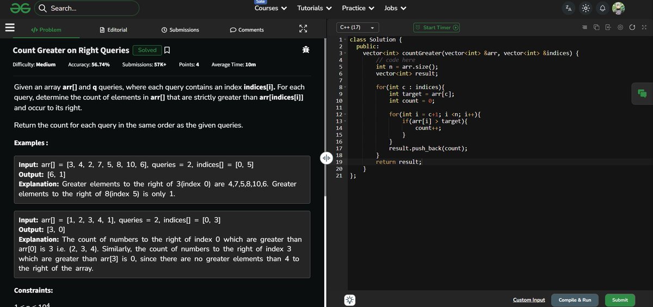
Task: Open the user profile avatar
Action: pos(618,8)
